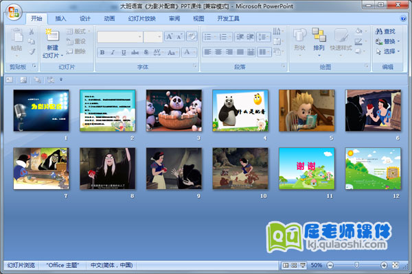Expand the bullets list dropdown
The height and width of the screenshot is (274, 412).
pyautogui.click(x=215, y=37)
